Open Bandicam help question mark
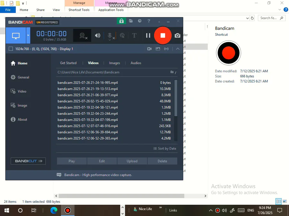The image size is (289, 216). point(149,21)
